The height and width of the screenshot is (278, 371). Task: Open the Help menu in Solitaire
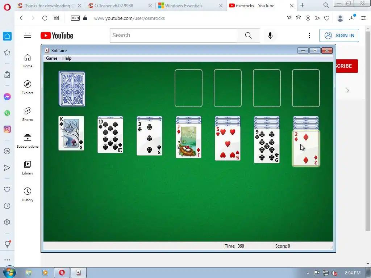[x=67, y=58]
